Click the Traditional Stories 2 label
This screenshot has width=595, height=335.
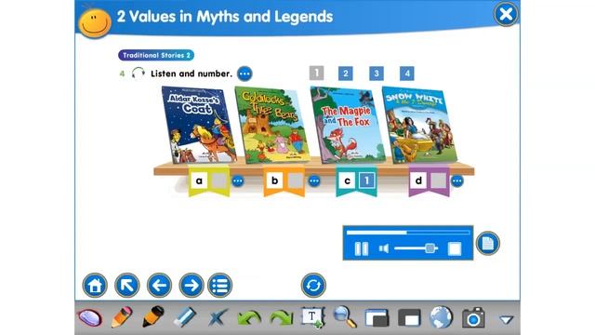click(x=156, y=55)
